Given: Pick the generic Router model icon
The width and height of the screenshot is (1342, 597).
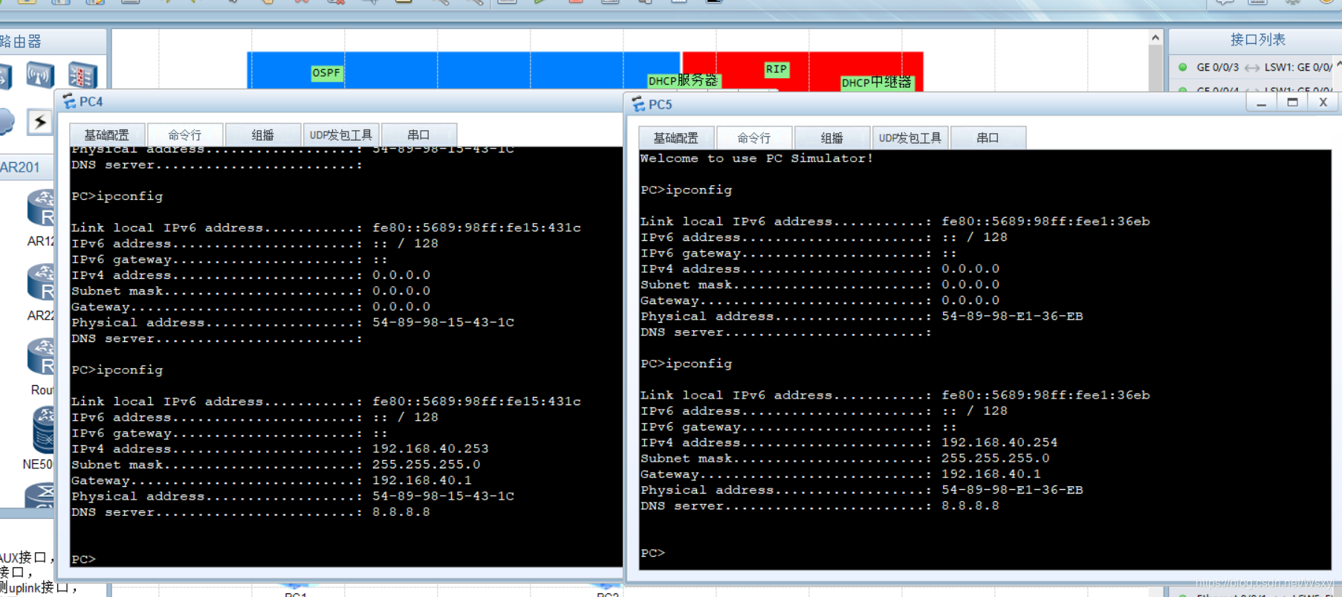Looking at the screenshot, I should point(42,358).
